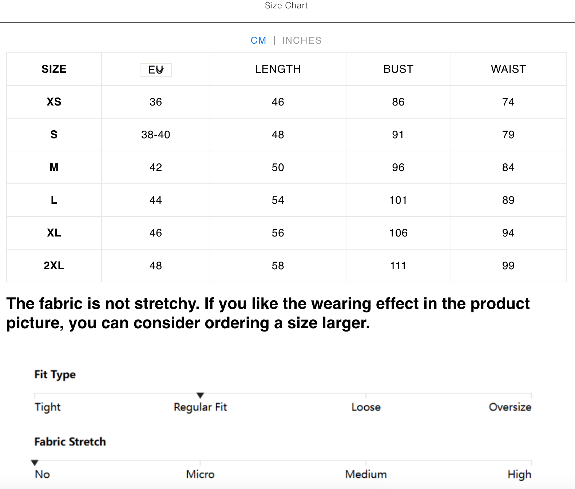This screenshot has width=575, height=489.
Task: Select the 2XL size row label
Action: 54,266
